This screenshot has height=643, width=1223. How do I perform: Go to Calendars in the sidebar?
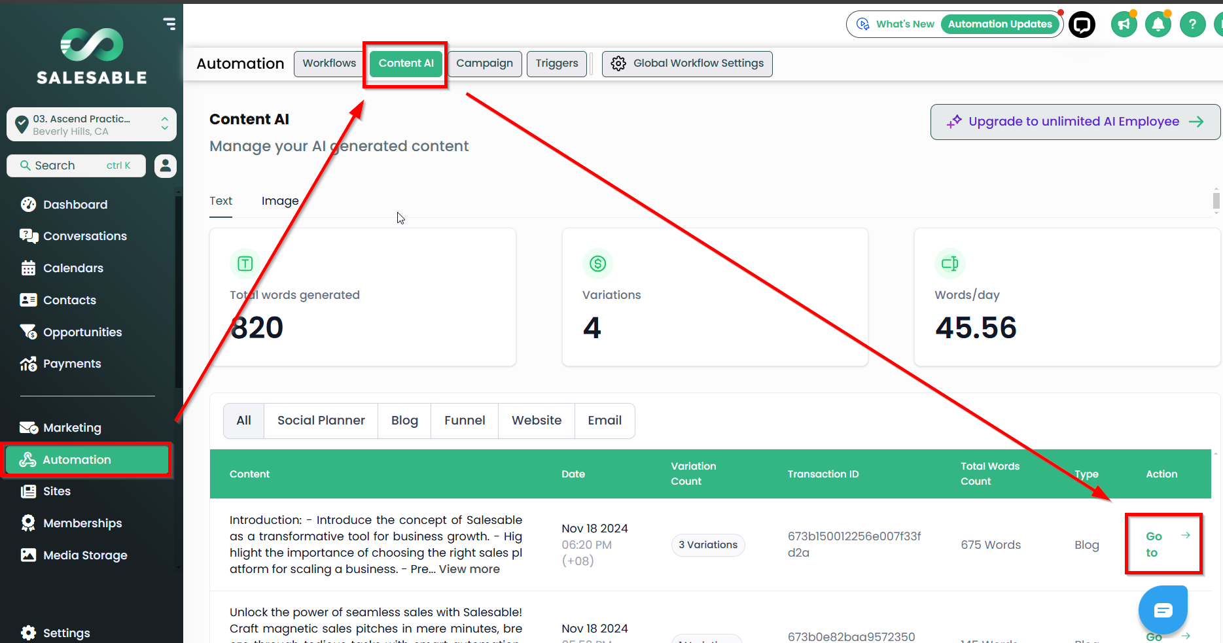click(x=73, y=268)
